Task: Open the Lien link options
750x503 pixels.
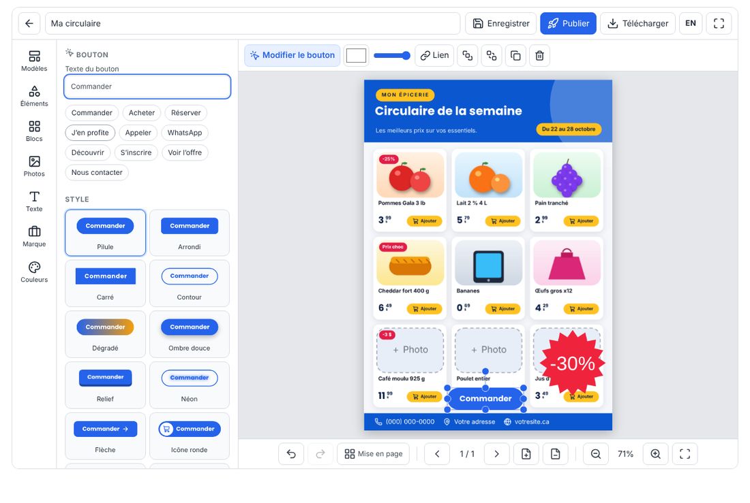Action: point(434,55)
